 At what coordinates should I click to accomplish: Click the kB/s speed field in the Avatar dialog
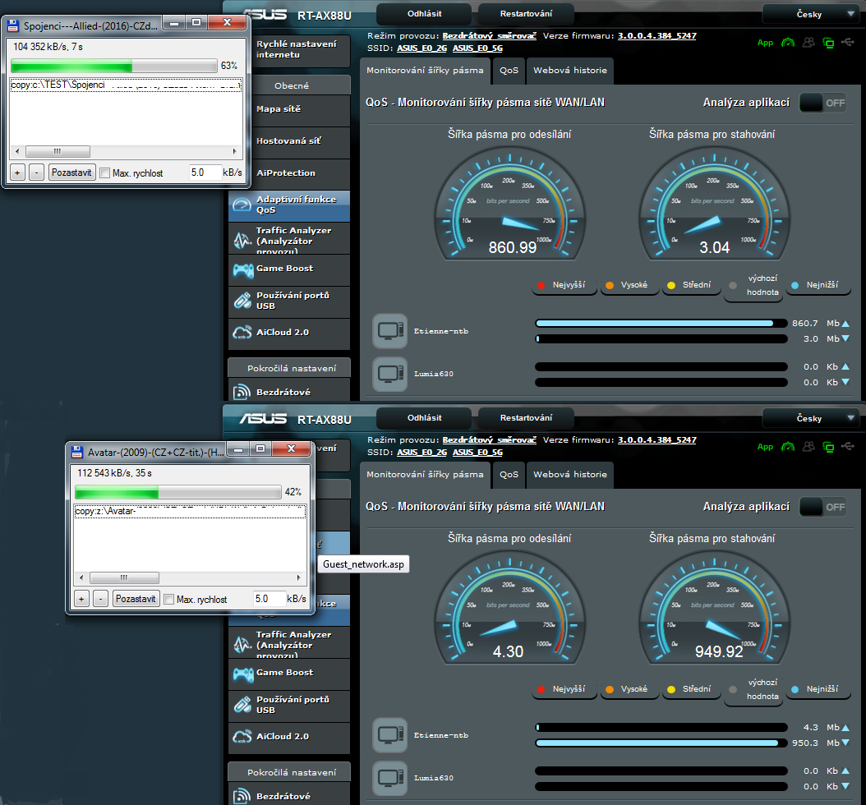(x=269, y=599)
